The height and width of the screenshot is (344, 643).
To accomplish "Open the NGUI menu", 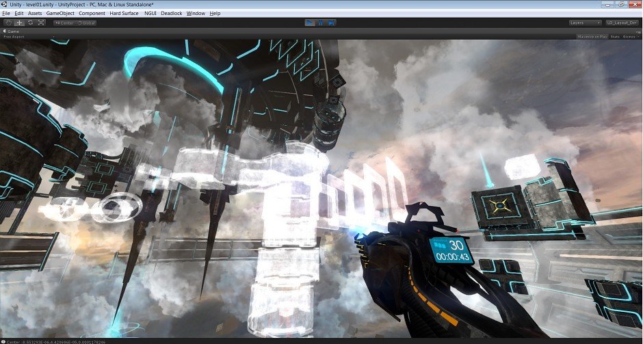I will pyautogui.click(x=150, y=13).
